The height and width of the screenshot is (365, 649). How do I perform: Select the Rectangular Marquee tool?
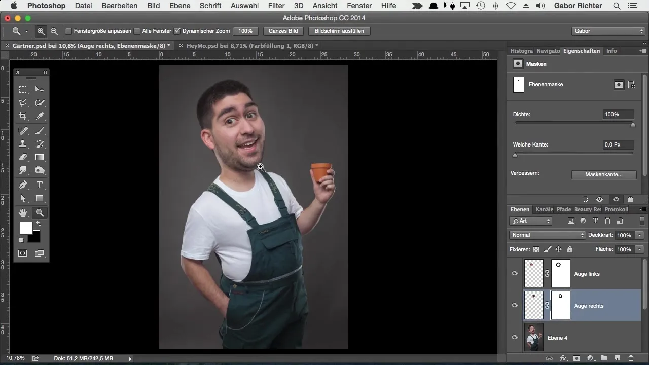click(x=23, y=90)
